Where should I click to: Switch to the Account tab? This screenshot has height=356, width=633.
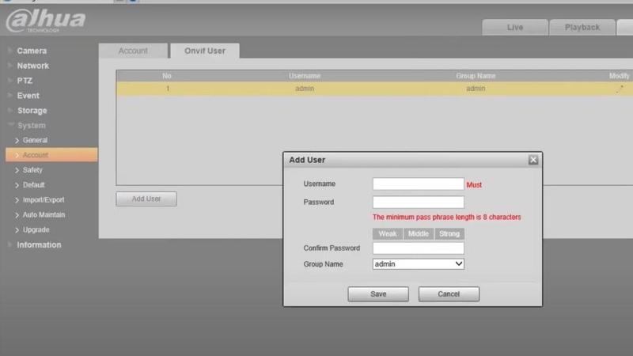(x=133, y=51)
